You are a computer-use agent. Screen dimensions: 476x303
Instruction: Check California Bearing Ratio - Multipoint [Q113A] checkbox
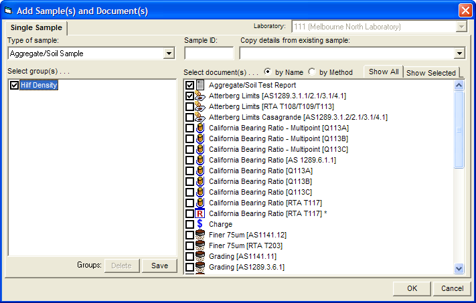tap(189, 128)
